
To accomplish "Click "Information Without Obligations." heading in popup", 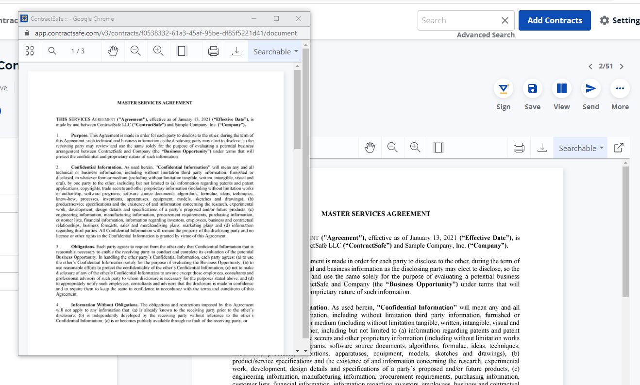I will coord(105,305).
